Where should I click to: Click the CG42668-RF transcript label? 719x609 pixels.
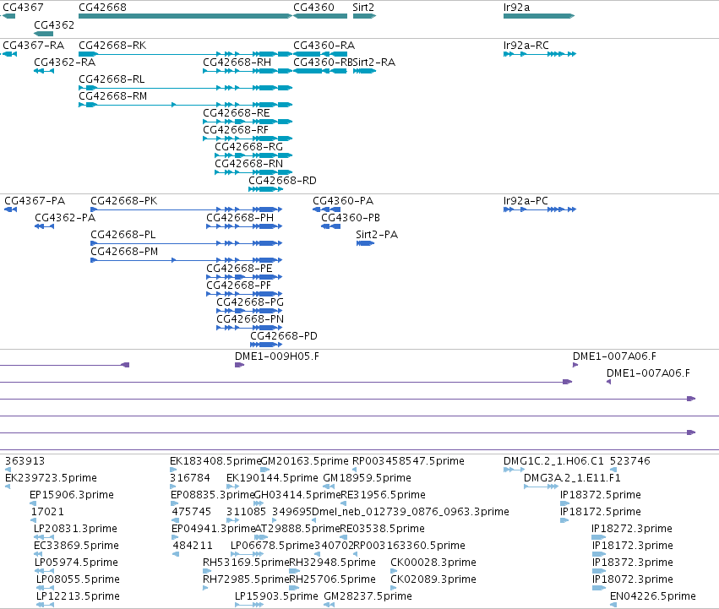(x=236, y=130)
